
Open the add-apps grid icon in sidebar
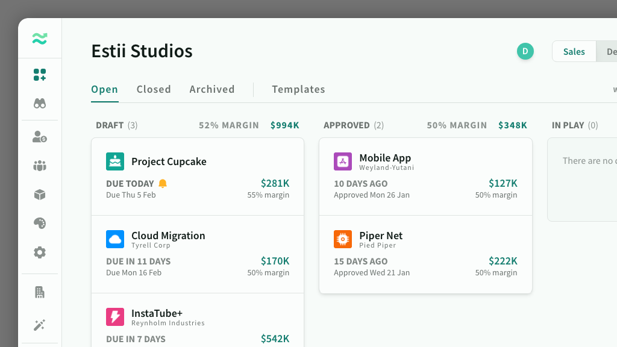click(x=40, y=75)
